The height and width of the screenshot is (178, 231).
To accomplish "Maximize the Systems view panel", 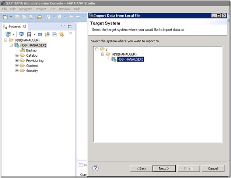I will (x=70, y=26).
